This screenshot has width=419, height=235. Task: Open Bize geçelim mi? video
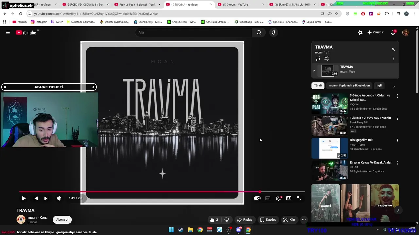click(x=330, y=148)
